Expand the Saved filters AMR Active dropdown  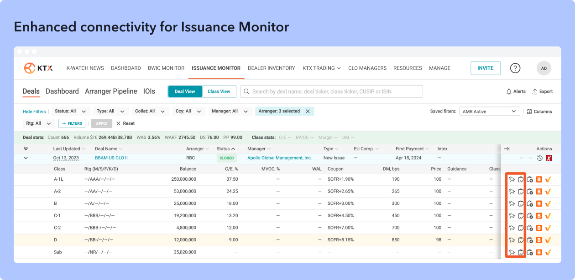pyautogui.click(x=489, y=112)
